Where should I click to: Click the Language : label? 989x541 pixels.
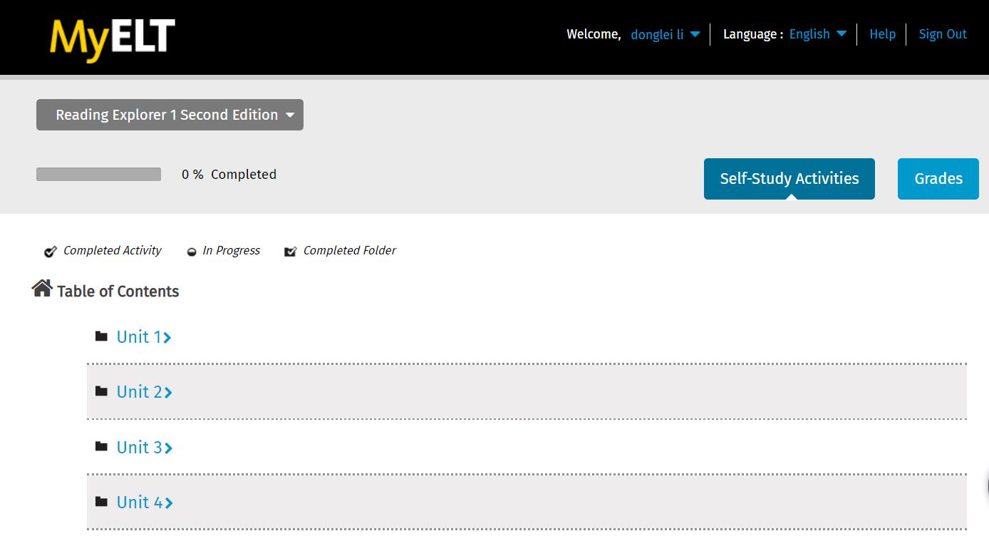click(753, 34)
